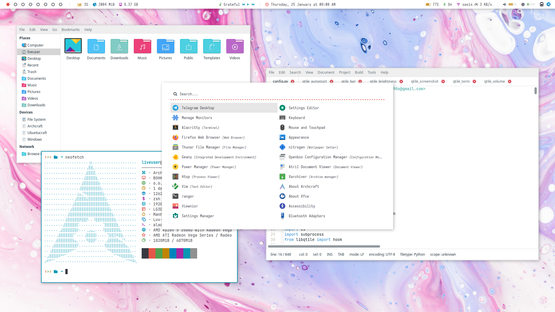Click the Telegram tray icon

548,4
